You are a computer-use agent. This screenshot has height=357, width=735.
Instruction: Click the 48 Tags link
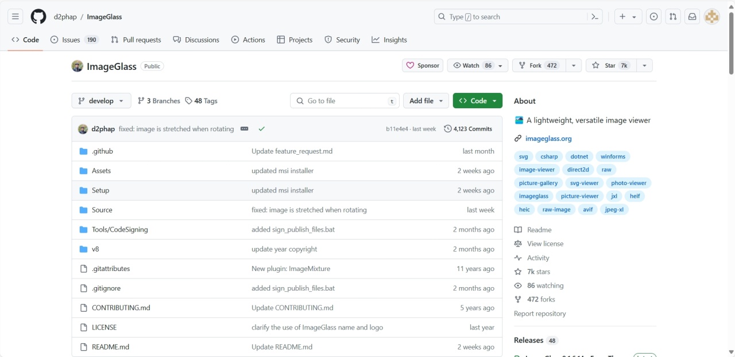[x=201, y=101]
